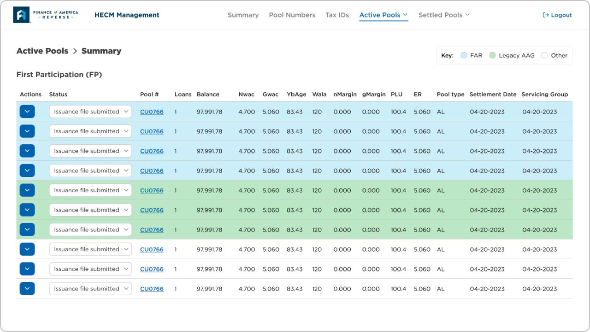The width and height of the screenshot is (590, 332).
Task: Open CU0766 link in first blue row
Action: coord(152,112)
